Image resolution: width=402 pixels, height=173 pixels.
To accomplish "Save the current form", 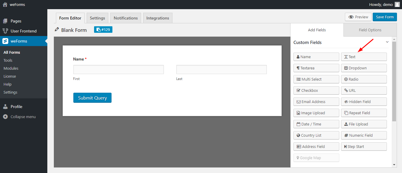I will click(x=385, y=17).
